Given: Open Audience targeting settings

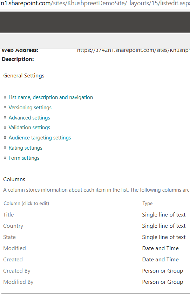Looking at the screenshot, I should tap(40, 138).
